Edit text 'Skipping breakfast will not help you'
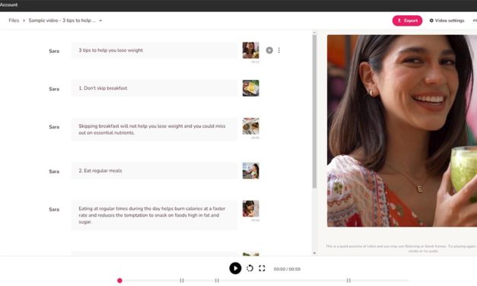The height and width of the screenshot is (286, 477). pyautogui.click(x=154, y=129)
